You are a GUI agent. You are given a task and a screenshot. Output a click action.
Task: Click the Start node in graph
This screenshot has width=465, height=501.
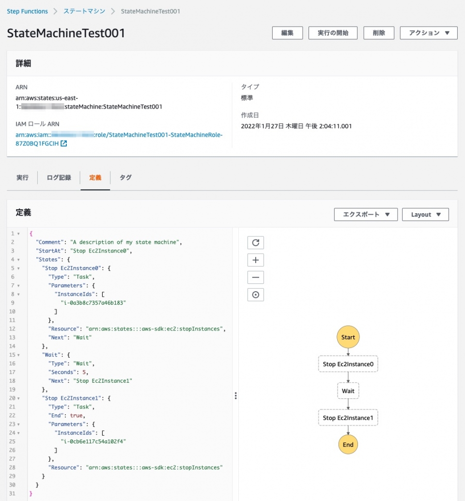pos(348,337)
